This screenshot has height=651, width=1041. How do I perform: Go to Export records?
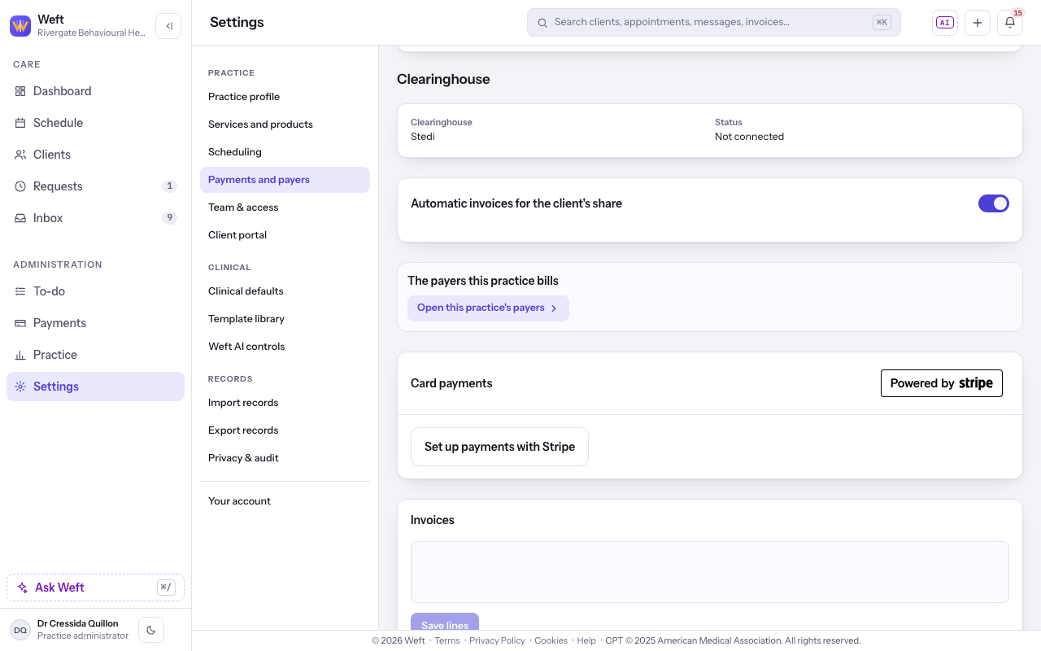coord(285,430)
